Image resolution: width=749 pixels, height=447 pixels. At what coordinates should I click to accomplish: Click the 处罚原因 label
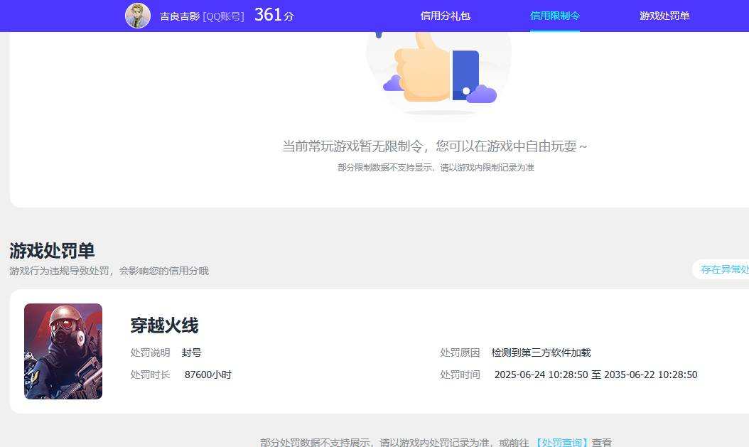(x=460, y=353)
